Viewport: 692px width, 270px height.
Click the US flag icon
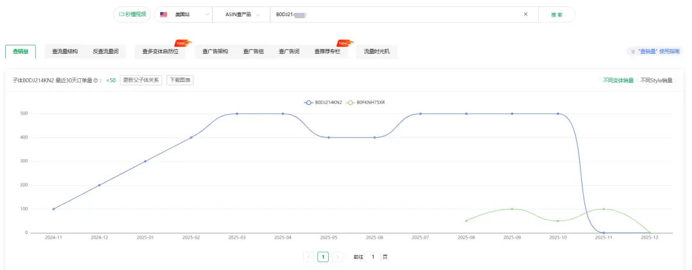pos(164,14)
